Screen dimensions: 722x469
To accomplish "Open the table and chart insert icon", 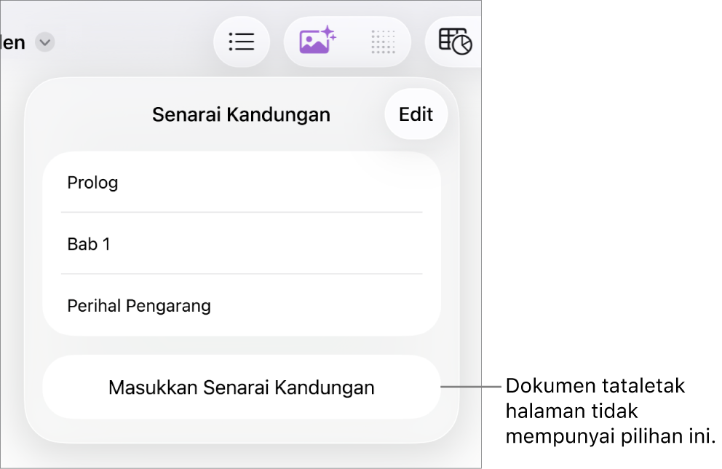I will click(455, 42).
